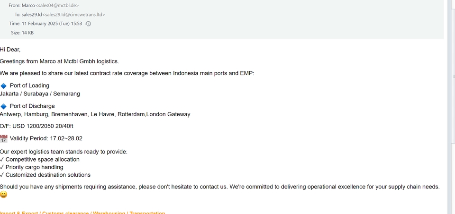Click the calendar emoji before Validity Period
The height and width of the screenshot is (214, 455).
coord(4,139)
